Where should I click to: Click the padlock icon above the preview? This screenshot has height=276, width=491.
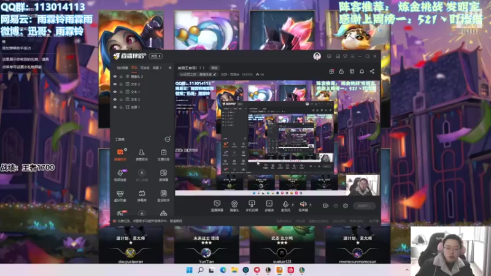341,71
